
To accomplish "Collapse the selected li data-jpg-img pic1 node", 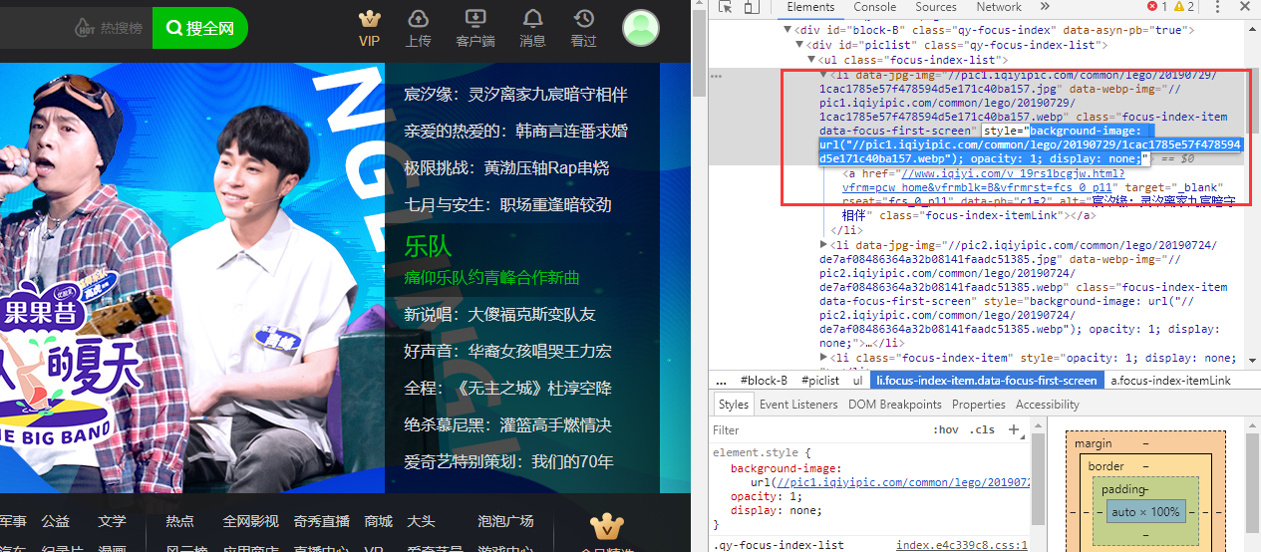I will coord(823,75).
